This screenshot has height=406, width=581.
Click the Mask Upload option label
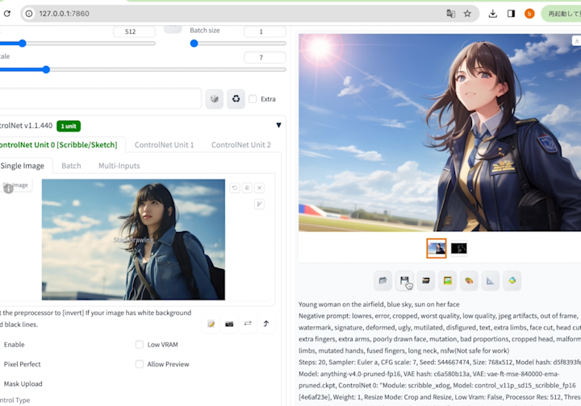23,383
